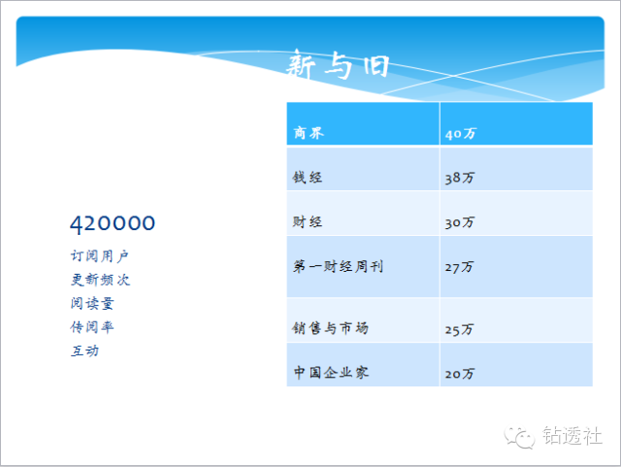Image resolution: width=621 pixels, height=467 pixels.
Task: Click the table cell 20万
Action: [x=516, y=365]
